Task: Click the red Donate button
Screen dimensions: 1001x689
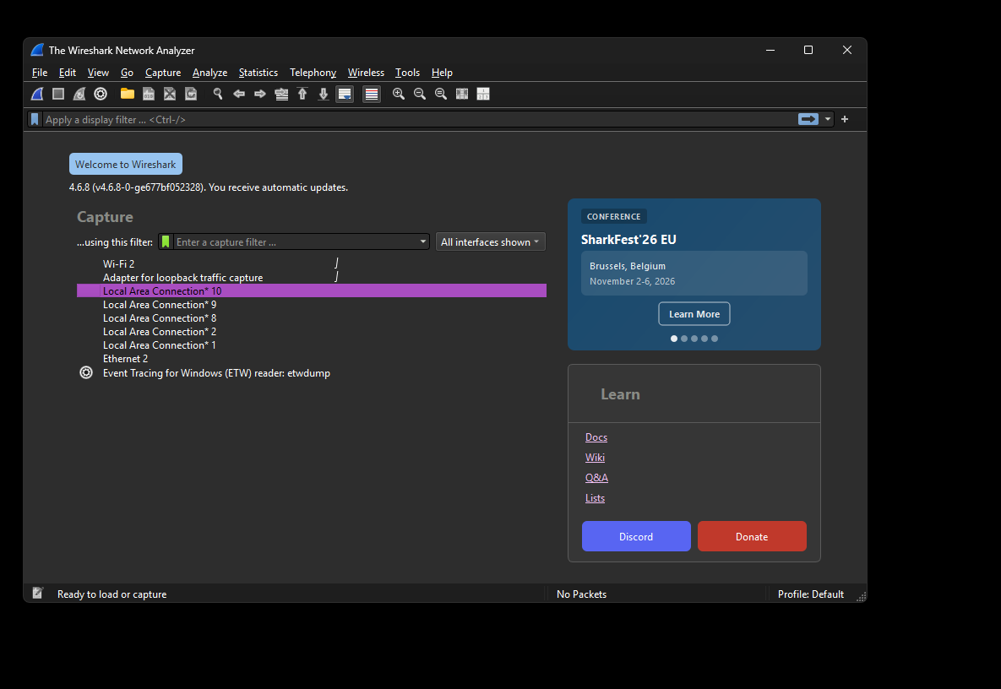Action: coord(752,536)
